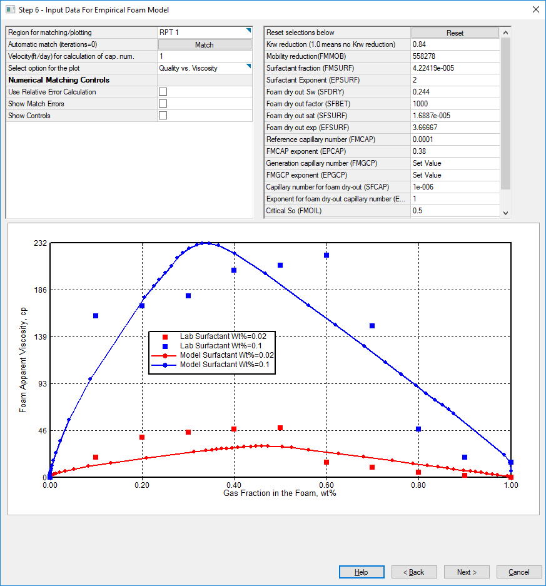
Task: Click red square Lab Surfactant 0.02 legend marker
Action: click(x=164, y=336)
